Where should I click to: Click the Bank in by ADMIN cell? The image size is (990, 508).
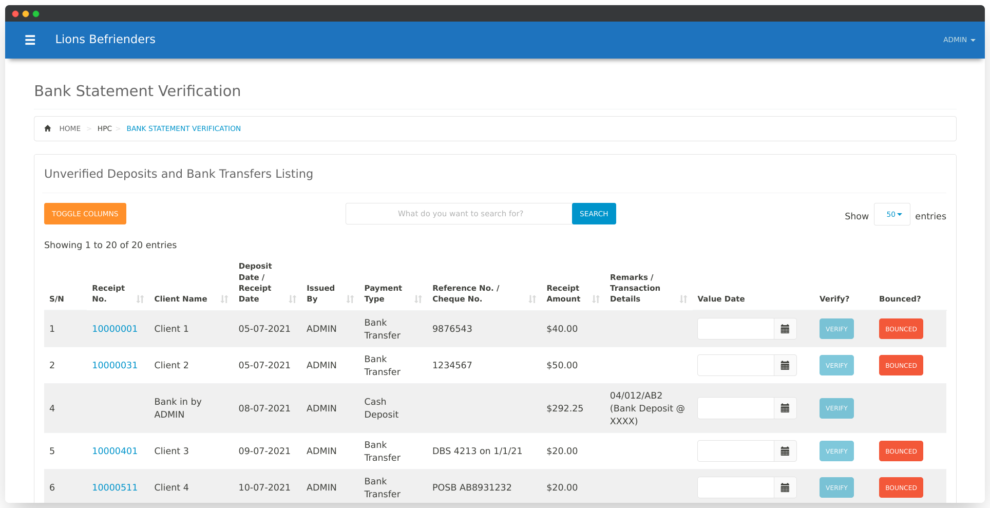(178, 408)
